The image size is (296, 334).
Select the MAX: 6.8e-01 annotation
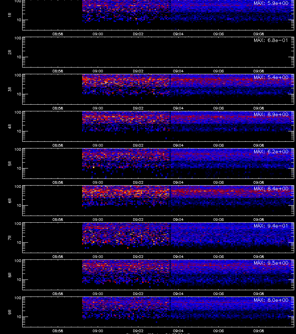pos(271,40)
